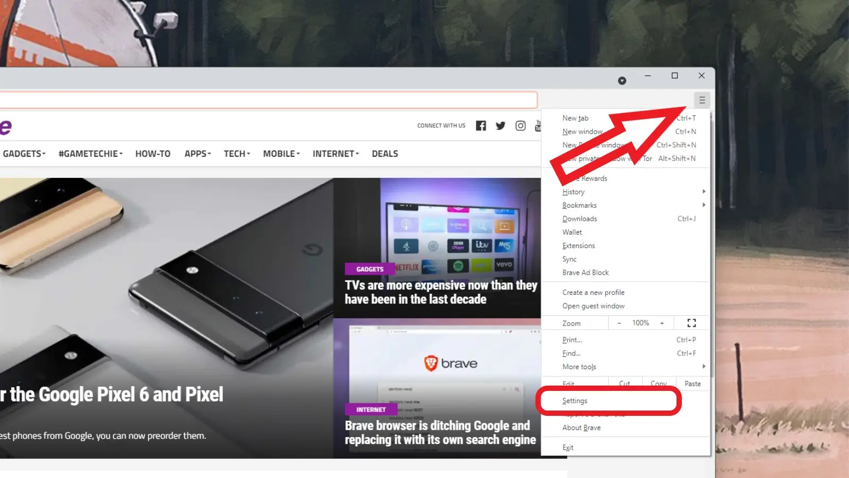Open the Instagram icon link

(521, 126)
